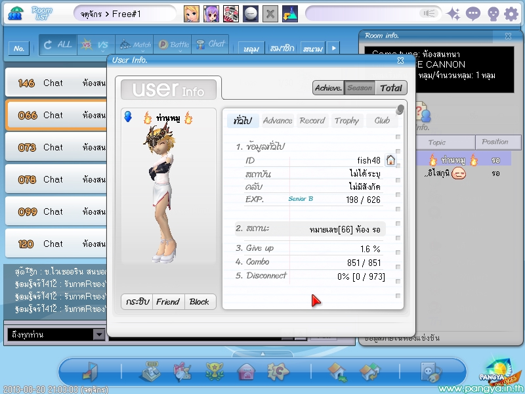Open the cash register shop icon
The height and width of the screenshot is (394, 525).
click(150, 372)
